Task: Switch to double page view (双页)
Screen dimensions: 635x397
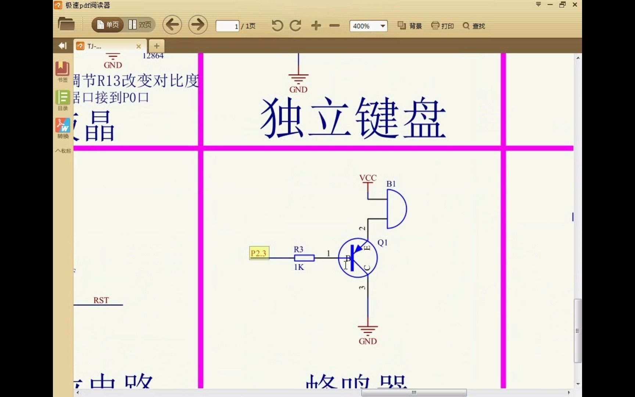Action: pos(140,25)
